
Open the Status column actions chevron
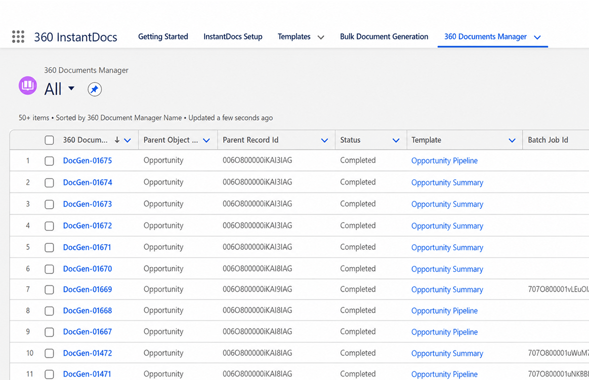(x=396, y=140)
